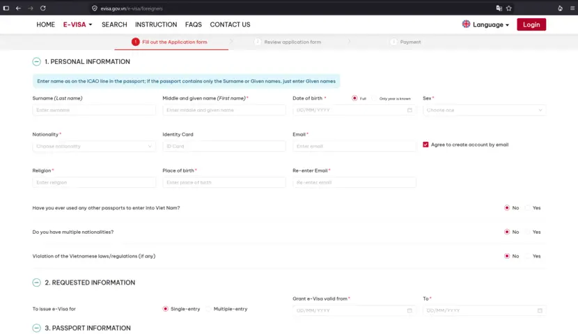The width and height of the screenshot is (578, 334).
Task: Collapse section 1 Personal Information
Action: (36, 62)
